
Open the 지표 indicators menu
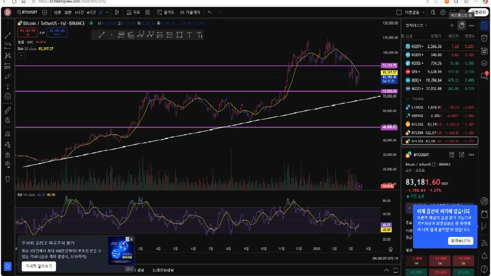click(x=133, y=12)
